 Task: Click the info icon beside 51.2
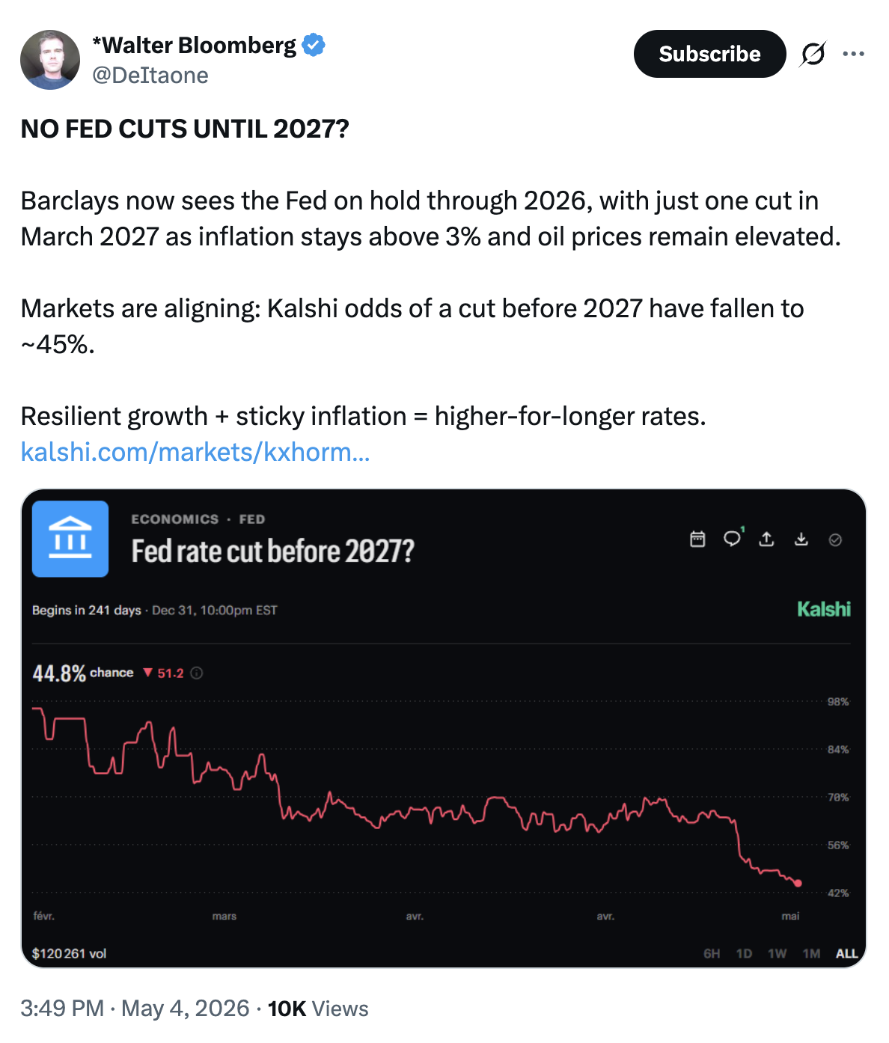point(197,673)
